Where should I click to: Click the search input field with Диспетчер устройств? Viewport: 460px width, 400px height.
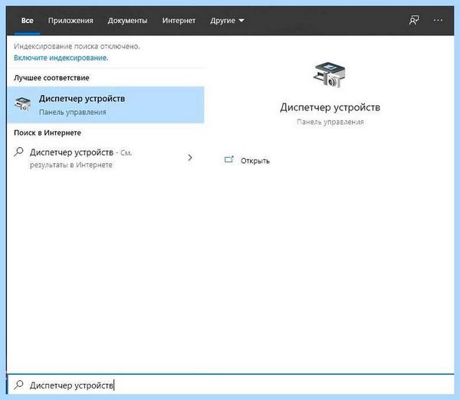point(231,385)
